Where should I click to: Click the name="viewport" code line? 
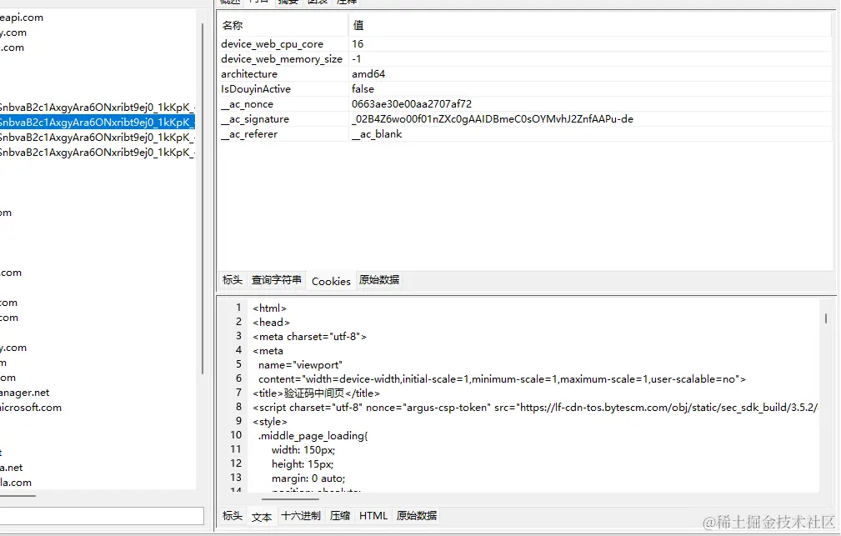[300, 365]
